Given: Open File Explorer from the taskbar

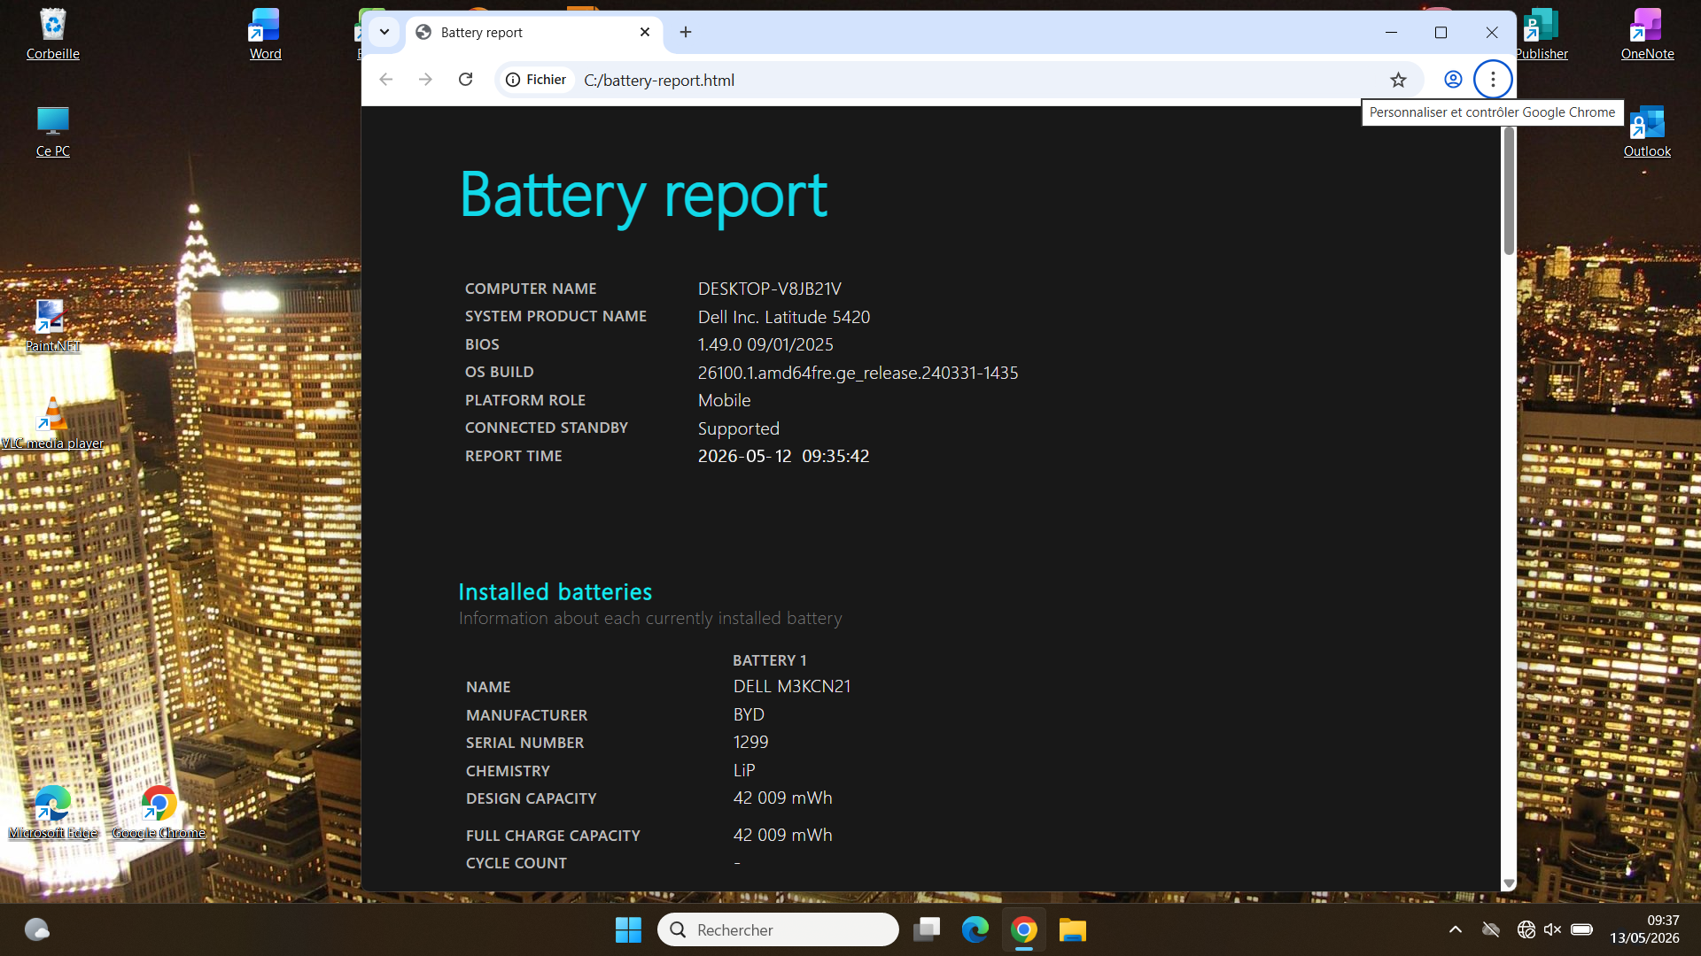Looking at the screenshot, I should tap(1072, 929).
